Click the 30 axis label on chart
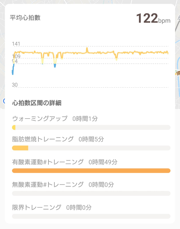The height and width of the screenshot is (229, 180). [15, 85]
